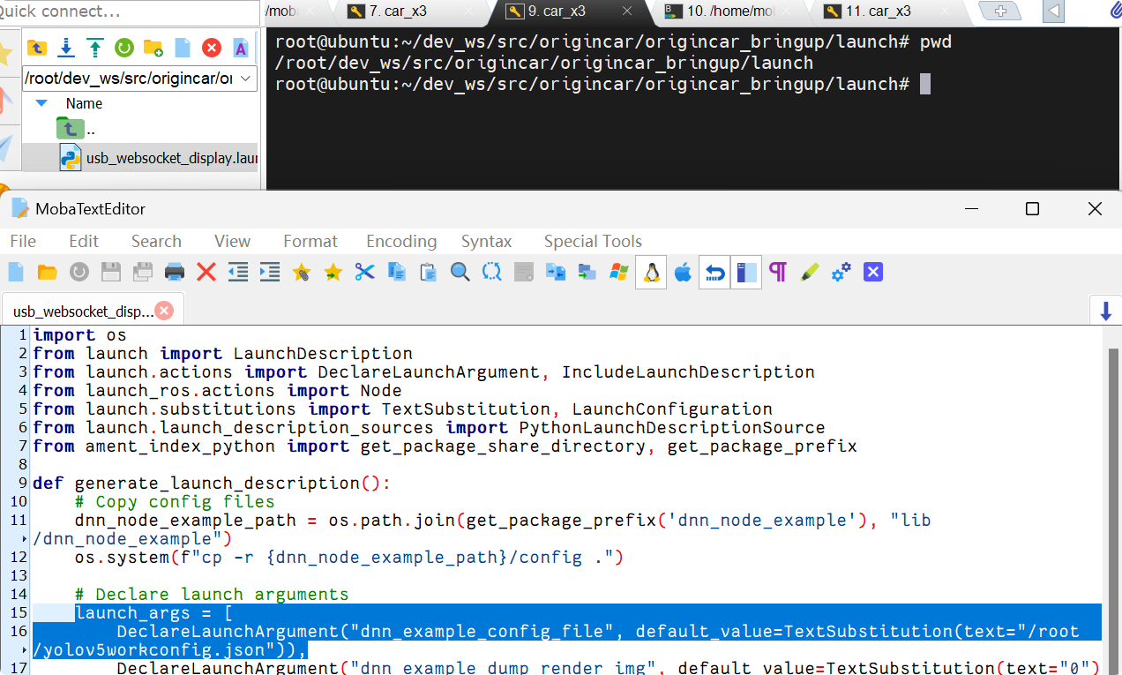Click the blue X exit icon in toolbar
This screenshot has height=675, width=1122.
tap(873, 272)
